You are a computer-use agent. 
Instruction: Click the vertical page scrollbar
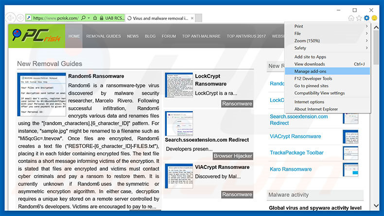(x=380, y=121)
